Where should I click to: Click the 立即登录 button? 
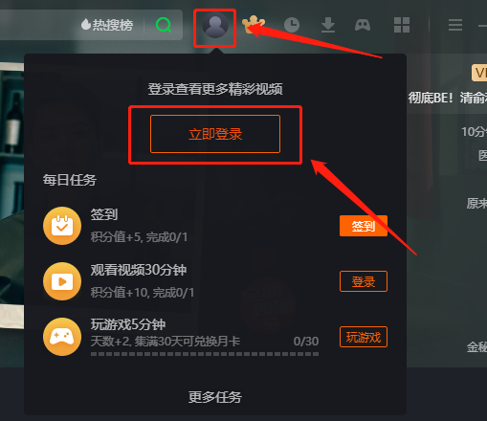(x=215, y=134)
